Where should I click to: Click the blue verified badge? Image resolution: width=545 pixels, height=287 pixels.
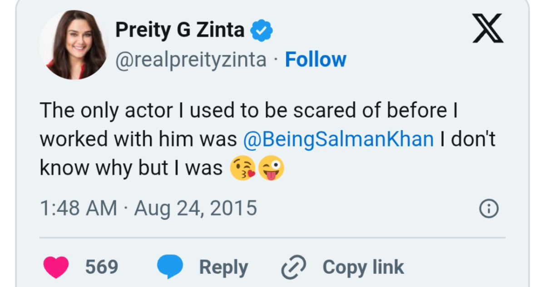[262, 30]
